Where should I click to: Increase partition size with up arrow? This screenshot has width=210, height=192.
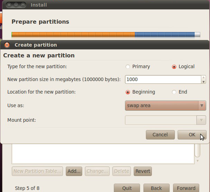(x=203, y=77)
